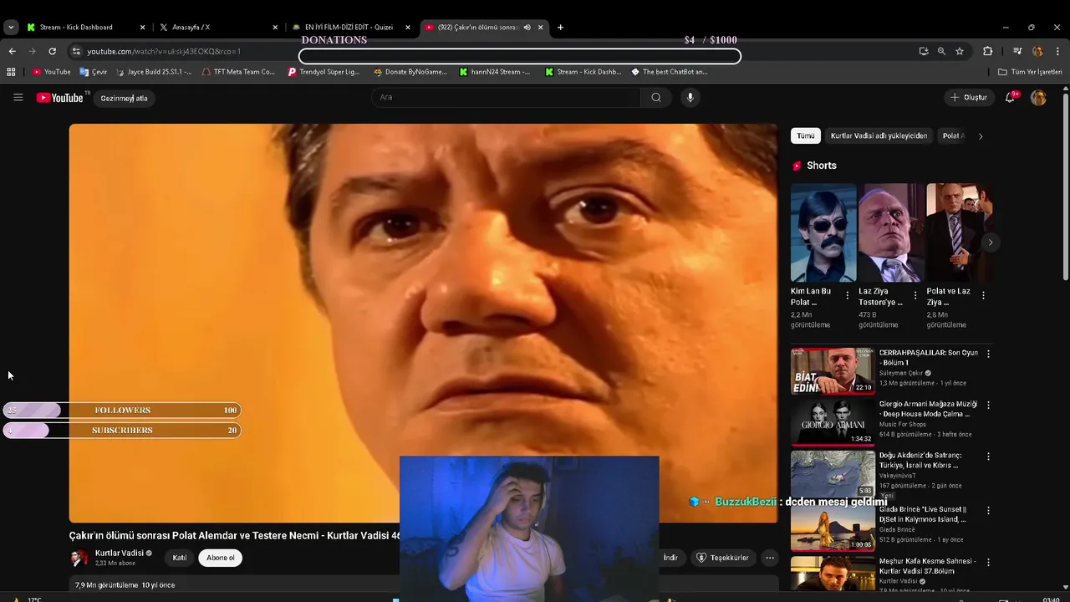
Task: Open more video actions three-dot button
Action: click(x=770, y=558)
